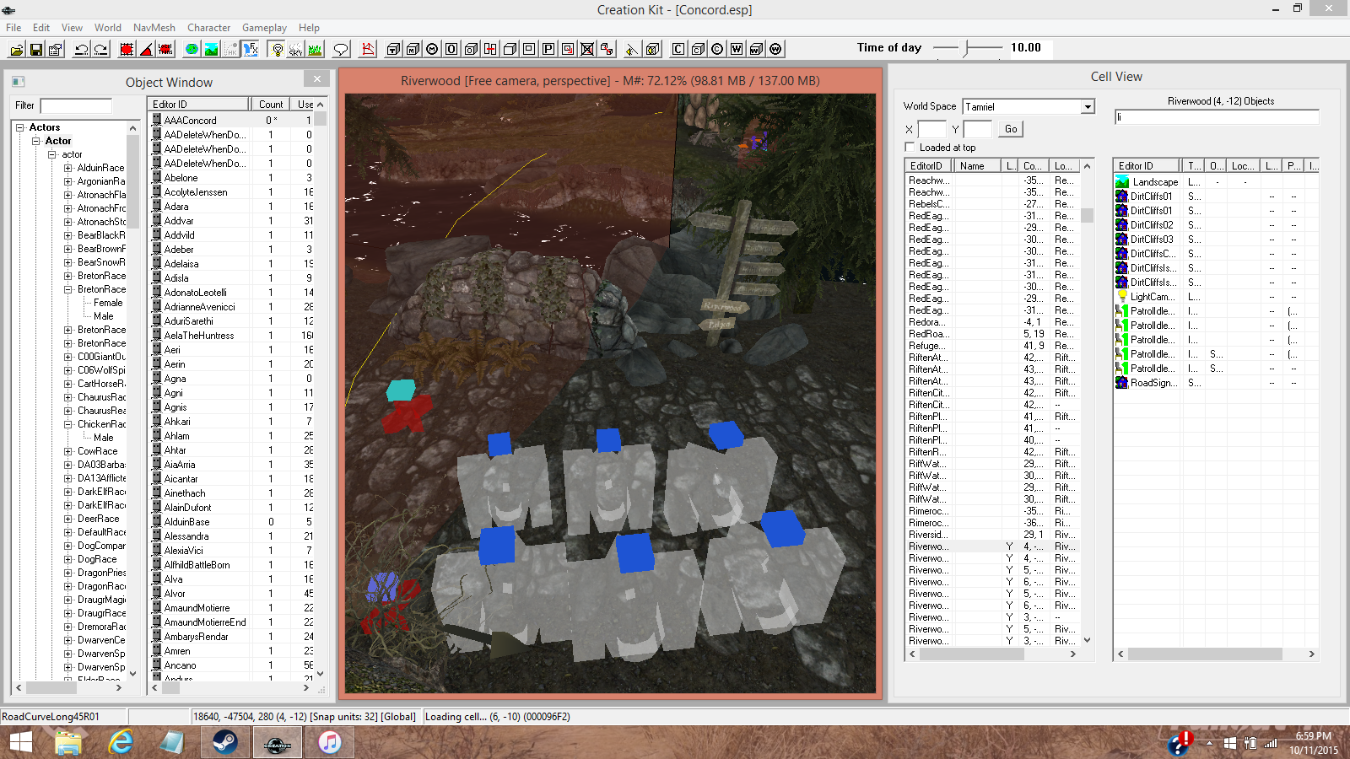Select the AAAConcord entry in the object list
Image resolution: width=1350 pixels, height=759 pixels.
pos(233,121)
